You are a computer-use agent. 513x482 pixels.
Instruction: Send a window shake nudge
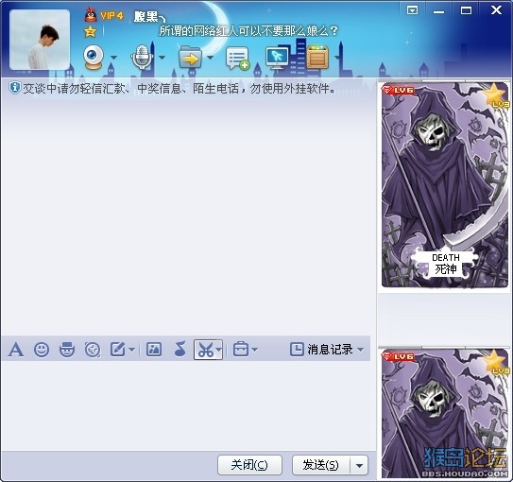pos(93,350)
